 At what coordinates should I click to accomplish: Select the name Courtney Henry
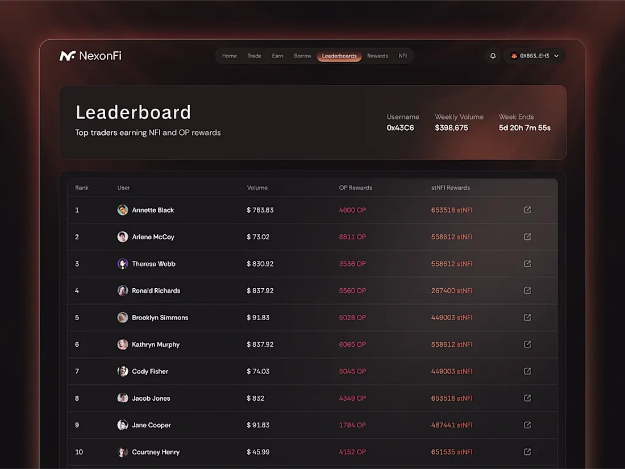coord(156,452)
